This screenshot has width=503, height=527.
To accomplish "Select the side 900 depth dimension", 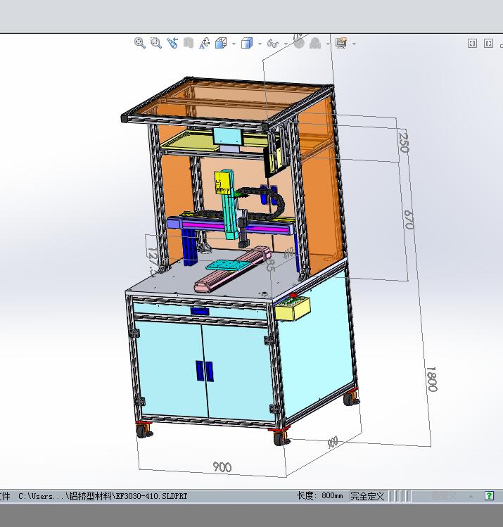I will 333,443.
